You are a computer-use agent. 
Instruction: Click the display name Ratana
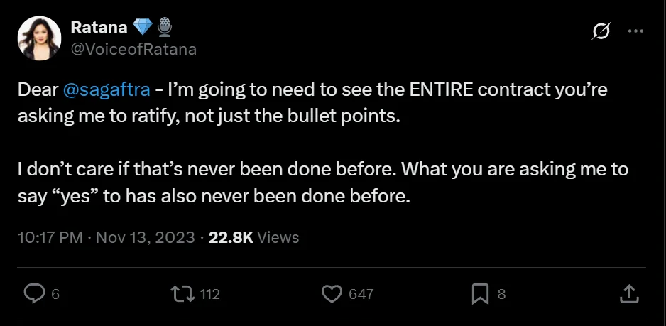click(99, 28)
